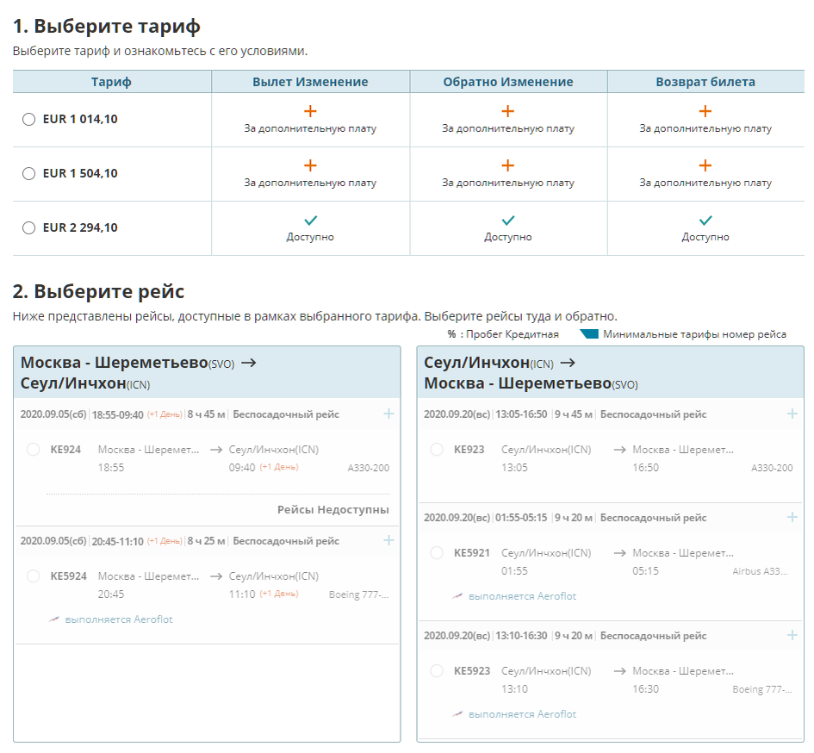Click the route arrow in KE5923 row
The image size is (814, 753).
pyautogui.click(x=619, y=671)
